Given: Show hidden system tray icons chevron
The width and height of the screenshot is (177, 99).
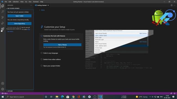Looking at the screenshot, I should click(x=150, y=97).
